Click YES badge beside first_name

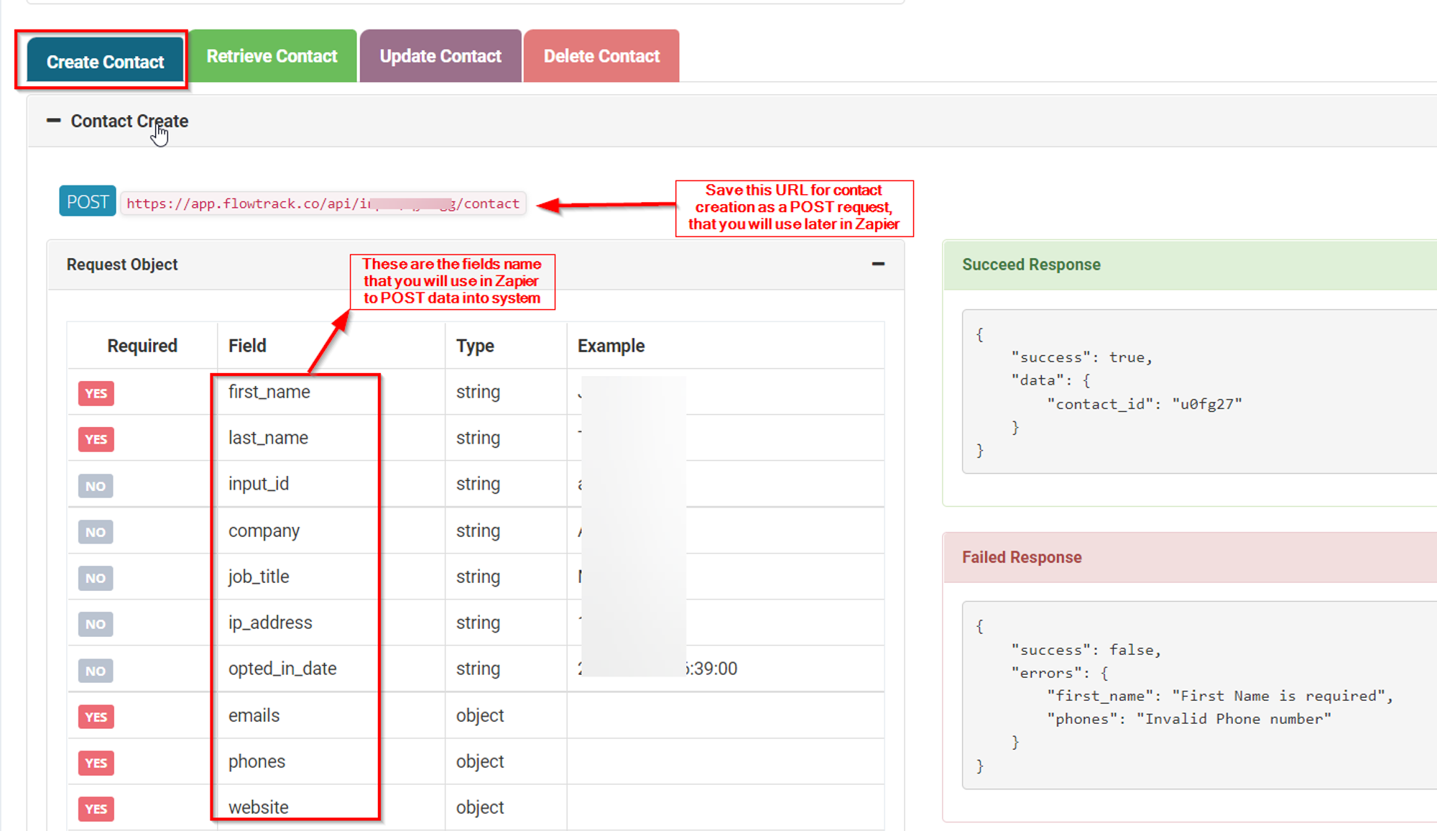(96, 393)
